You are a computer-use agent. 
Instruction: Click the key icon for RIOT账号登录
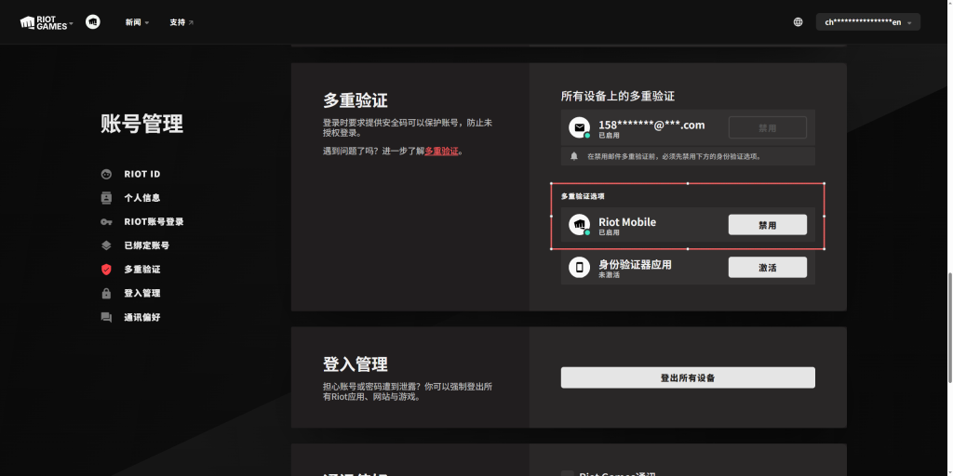(x=106, y=222)
